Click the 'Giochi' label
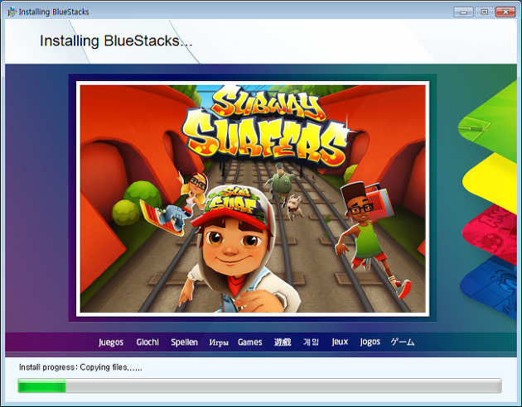Screen dimensions: 522x407 (147, 342)
